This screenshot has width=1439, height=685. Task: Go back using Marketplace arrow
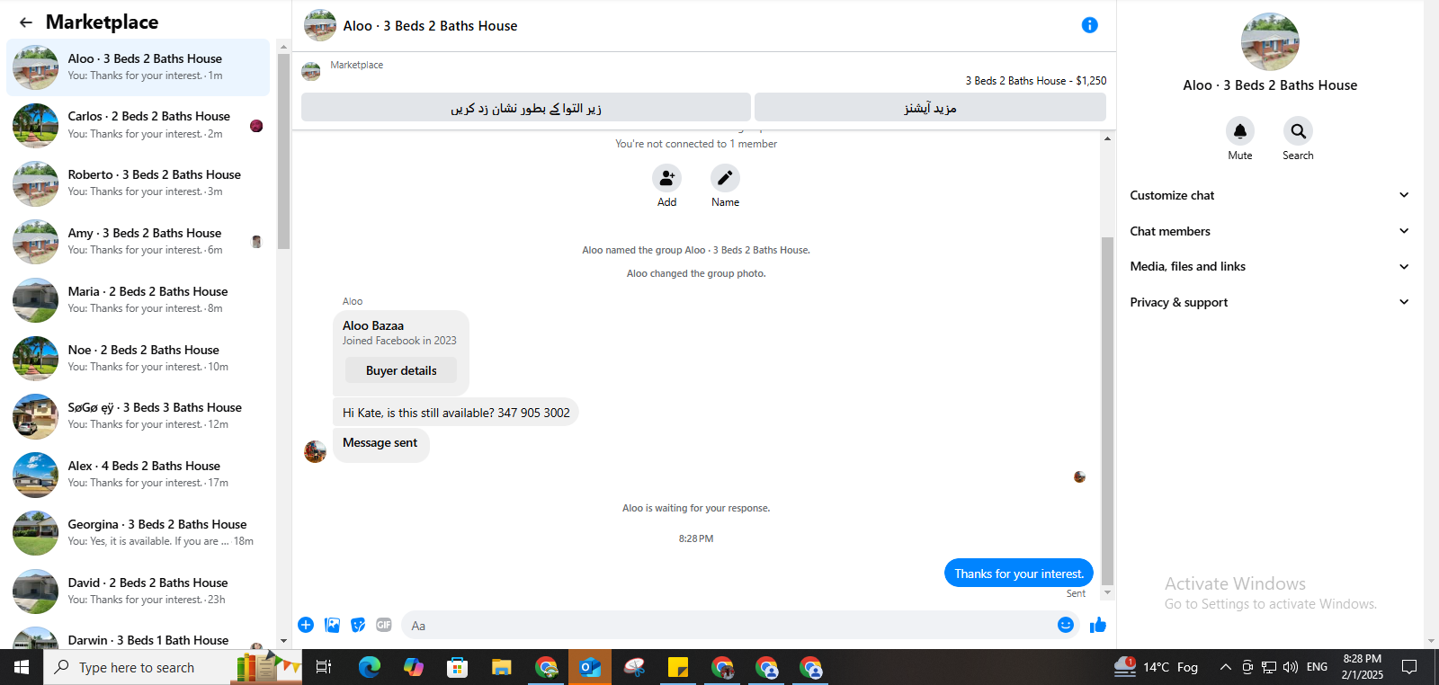click(x=26, y=22)
